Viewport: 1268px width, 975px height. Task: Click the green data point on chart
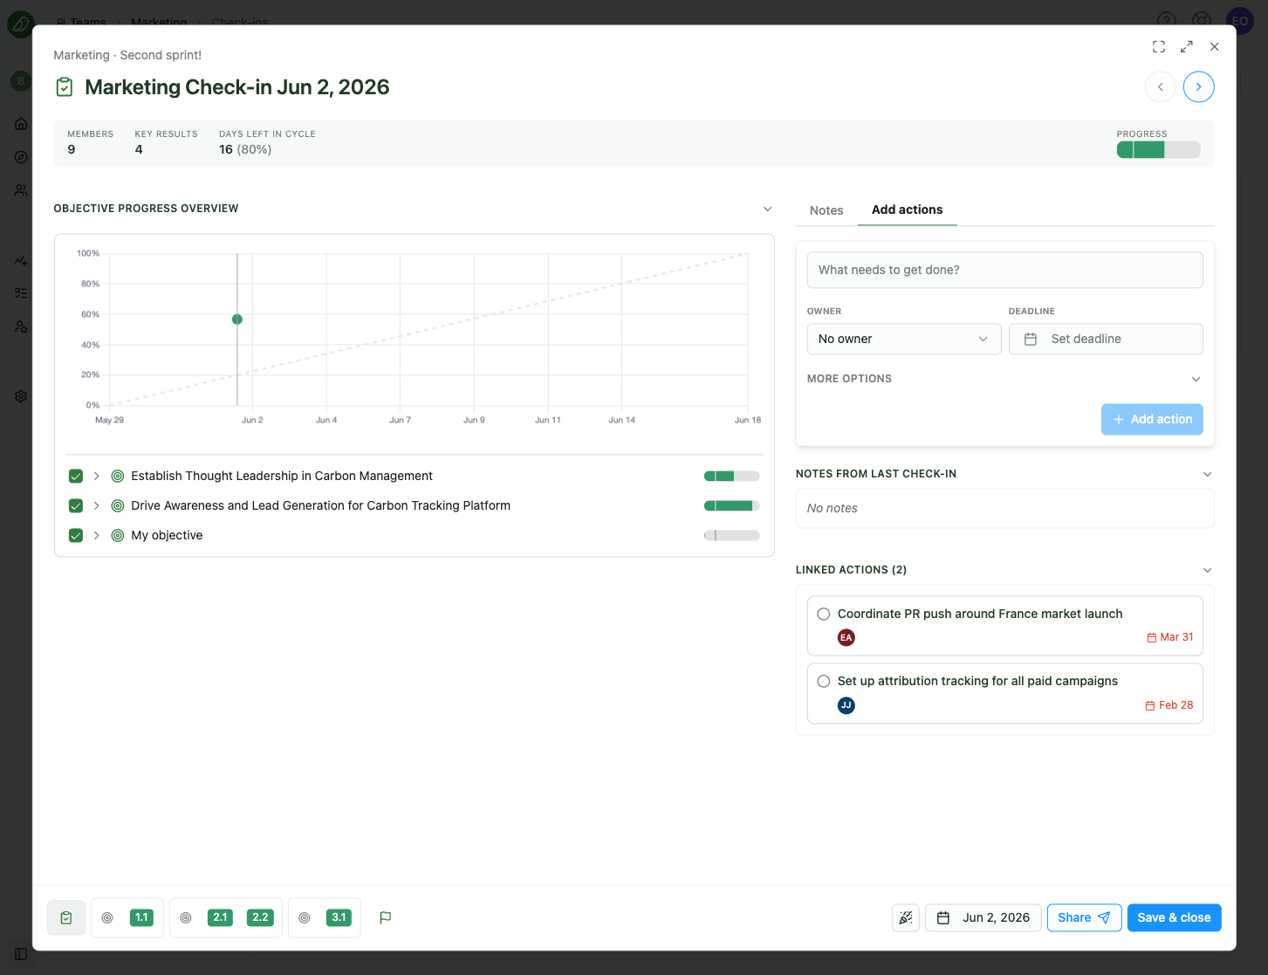point(237,319)
